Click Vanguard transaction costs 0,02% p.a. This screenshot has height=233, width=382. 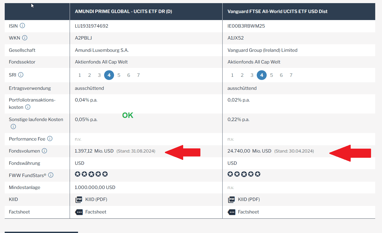(239, 100)
